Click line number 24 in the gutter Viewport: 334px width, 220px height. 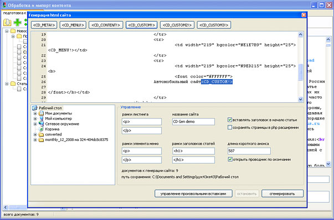click(x=43, y=66)
